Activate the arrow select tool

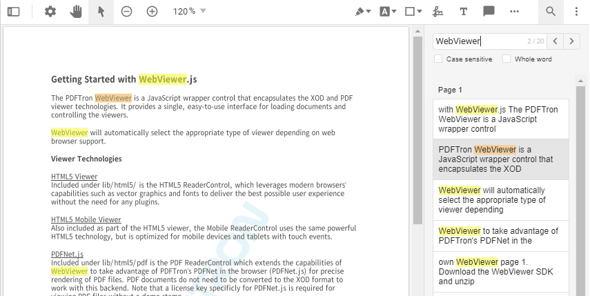(x=101, y=12)
